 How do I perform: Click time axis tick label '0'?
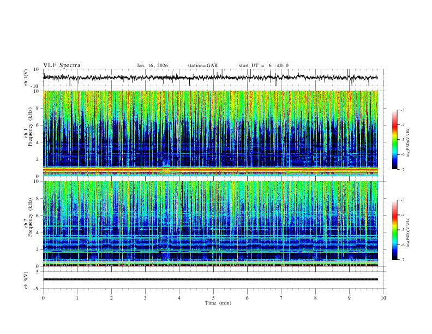[43, 298]
